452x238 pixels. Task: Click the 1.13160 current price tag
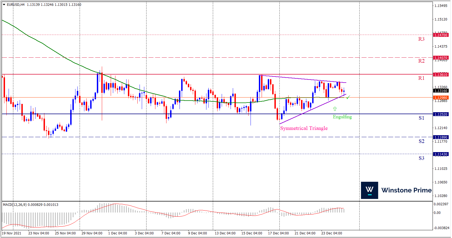pyautogui.click(x=441, y=91)
